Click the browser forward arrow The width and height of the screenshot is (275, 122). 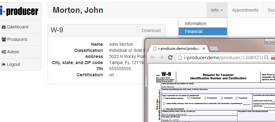coord(161,57)
